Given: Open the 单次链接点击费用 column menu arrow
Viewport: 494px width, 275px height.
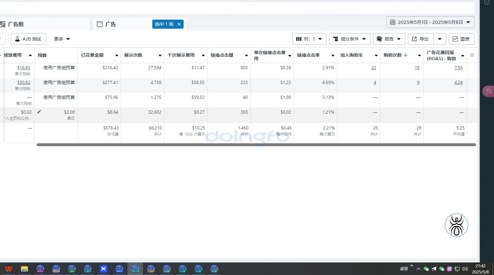Looking at the screenshot, I should 290,55.
